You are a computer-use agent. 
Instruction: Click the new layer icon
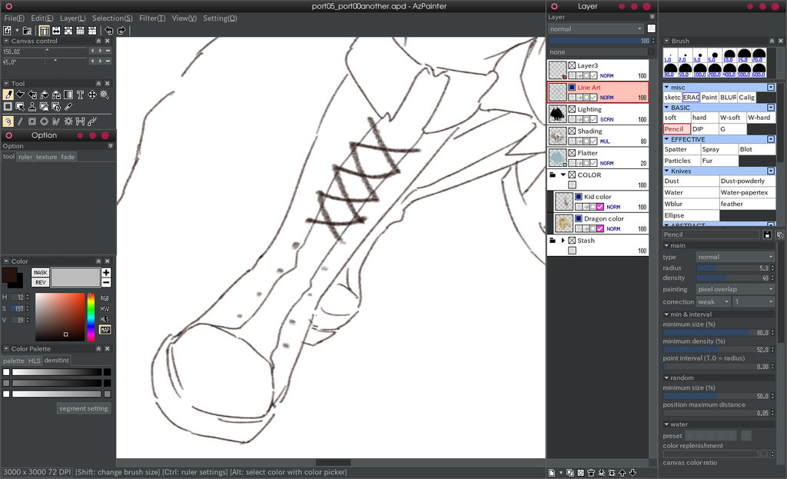coord(552,473)
